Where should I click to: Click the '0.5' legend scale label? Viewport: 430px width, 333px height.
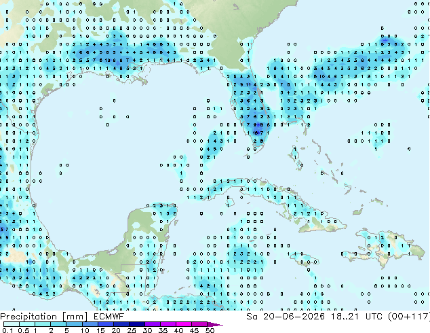24,330
